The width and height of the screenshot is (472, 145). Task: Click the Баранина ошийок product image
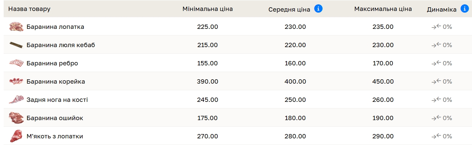(16, 118)
